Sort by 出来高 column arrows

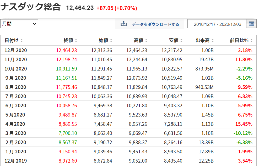tap(213, 41)
